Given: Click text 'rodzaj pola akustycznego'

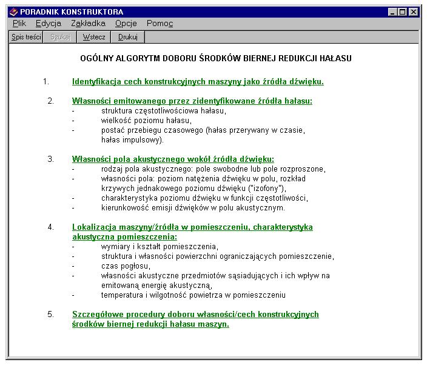Looking at the screenshot, I should point(147,169).
